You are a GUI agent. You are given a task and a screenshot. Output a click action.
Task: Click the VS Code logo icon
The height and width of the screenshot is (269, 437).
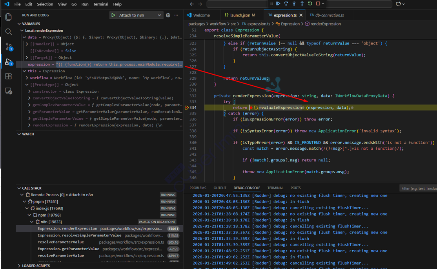tap(7, 4)
